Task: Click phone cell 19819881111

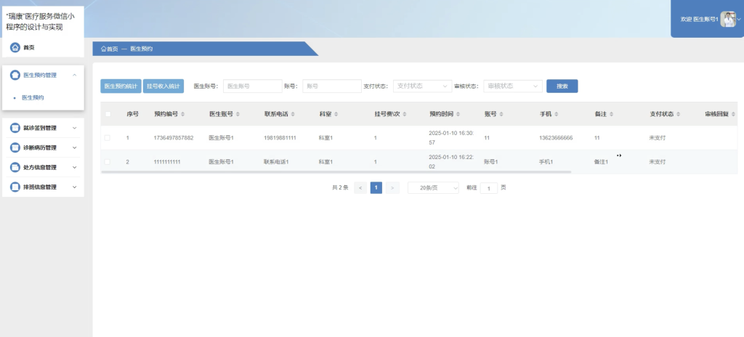Action: pos(280,138)
